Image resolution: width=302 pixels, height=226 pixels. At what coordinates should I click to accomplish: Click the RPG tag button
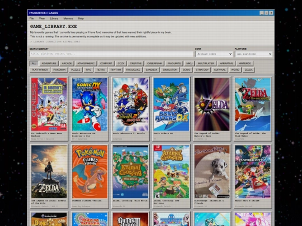point(88,70)
